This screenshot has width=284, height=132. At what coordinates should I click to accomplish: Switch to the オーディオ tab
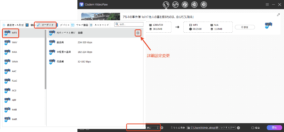click(45, 25)
